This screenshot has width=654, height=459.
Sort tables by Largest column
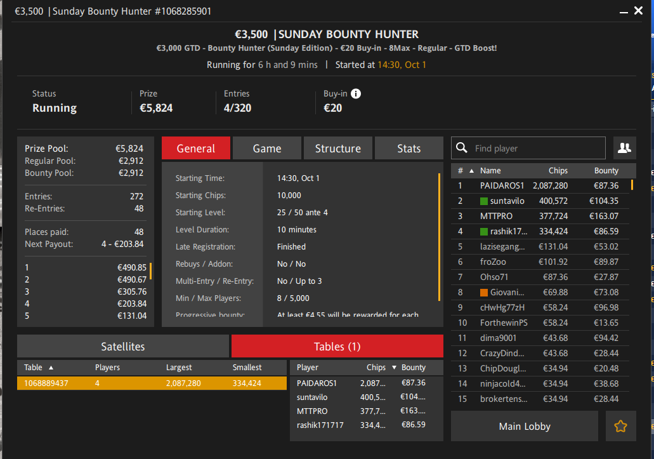click(179, 367)
